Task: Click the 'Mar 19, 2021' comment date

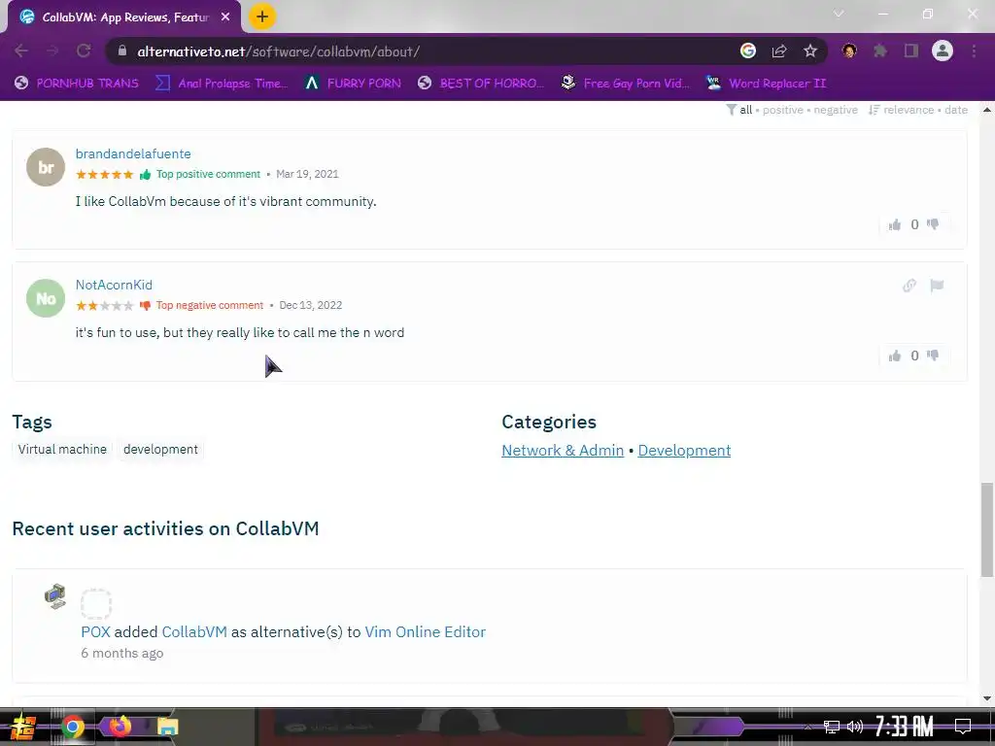Action: click(307, 174)
